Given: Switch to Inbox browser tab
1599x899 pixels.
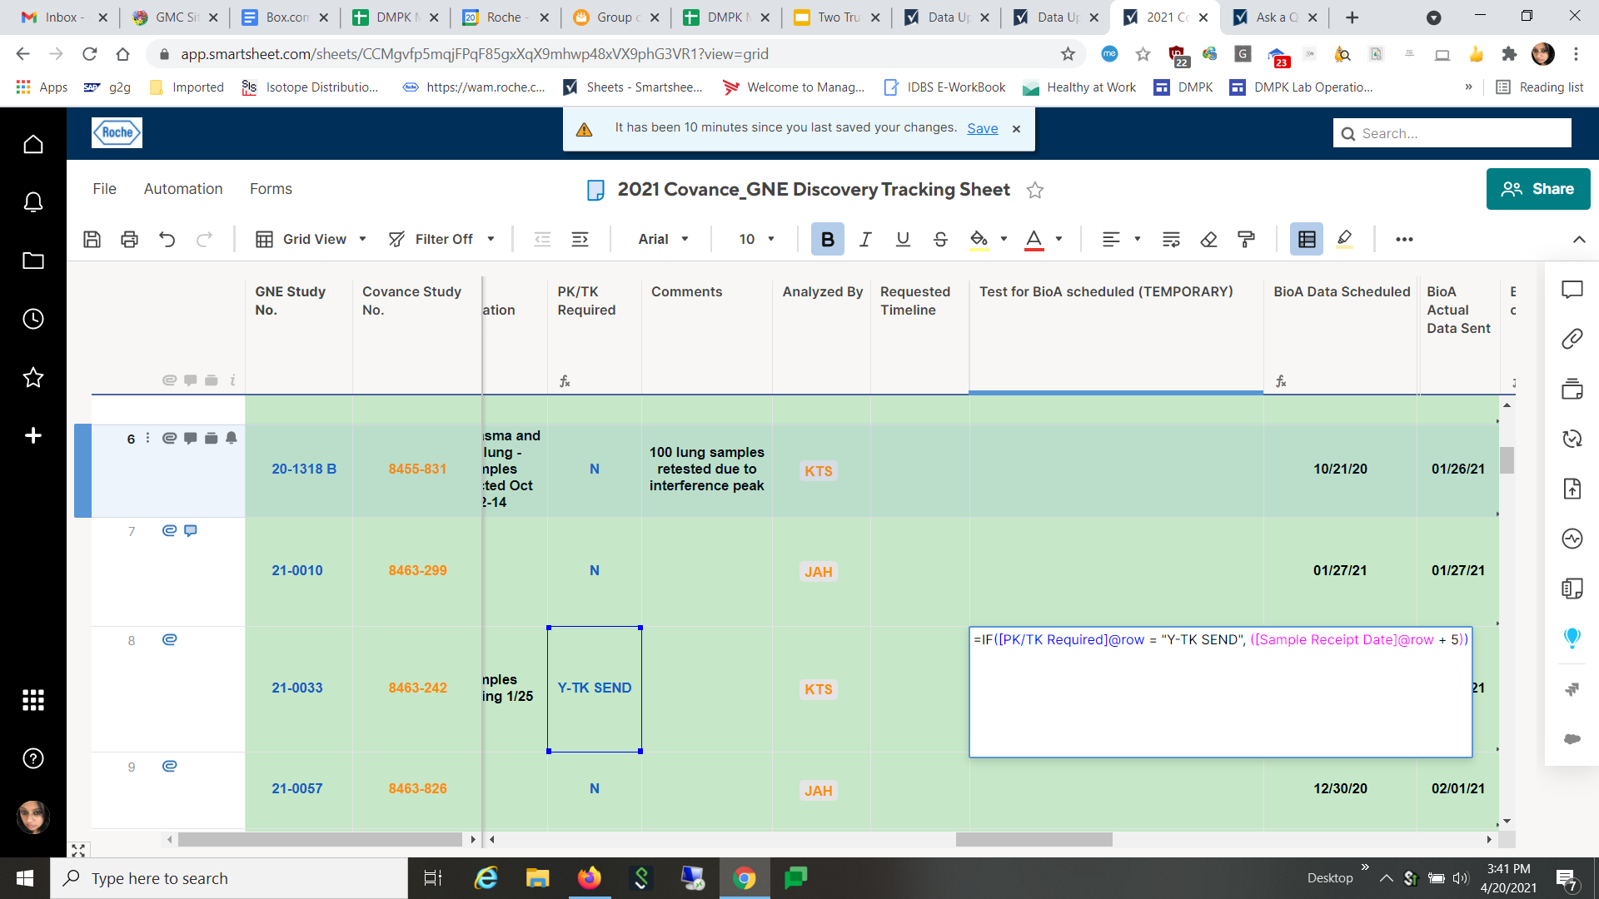Looking at the screenshot, I should pos(64,17).
